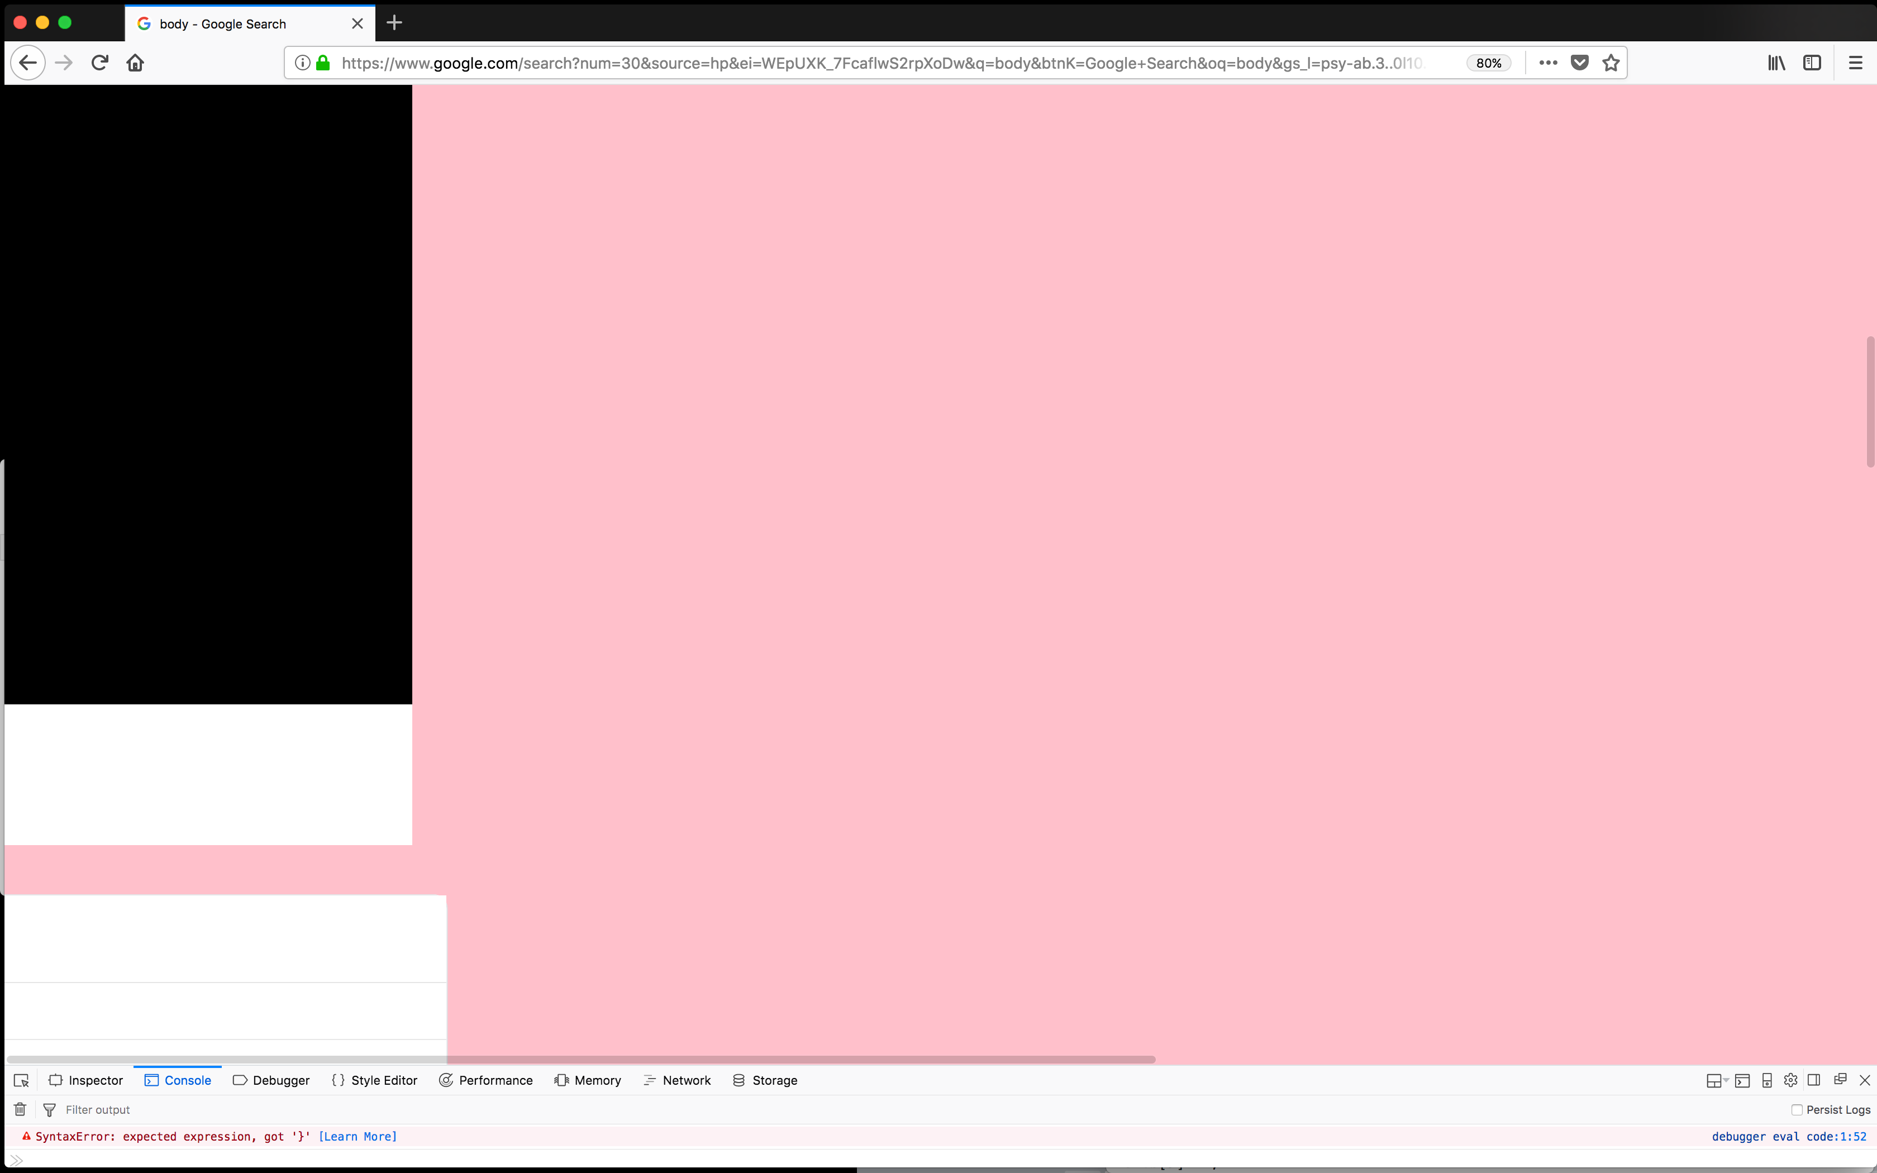Open the iframe selection dropdown
The image size is (1877, 1173).
pos(1717,1081)
